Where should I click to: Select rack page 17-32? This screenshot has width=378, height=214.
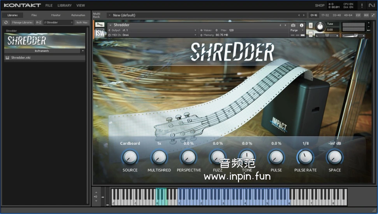[325, 15]
